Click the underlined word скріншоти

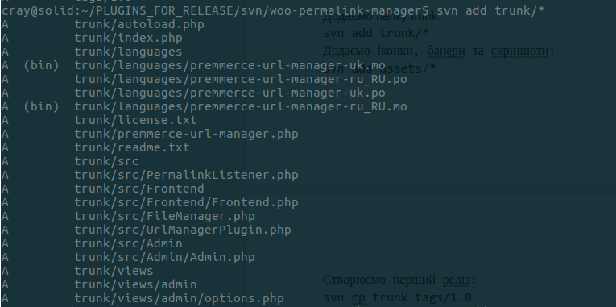[x=520, y=51]
